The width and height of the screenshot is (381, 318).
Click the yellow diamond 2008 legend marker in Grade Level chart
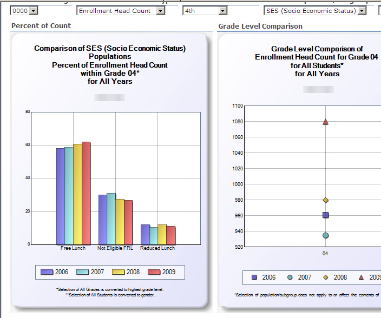coord(325,277)
